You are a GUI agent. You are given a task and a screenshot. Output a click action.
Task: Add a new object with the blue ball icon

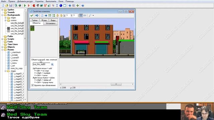[61, 5]
